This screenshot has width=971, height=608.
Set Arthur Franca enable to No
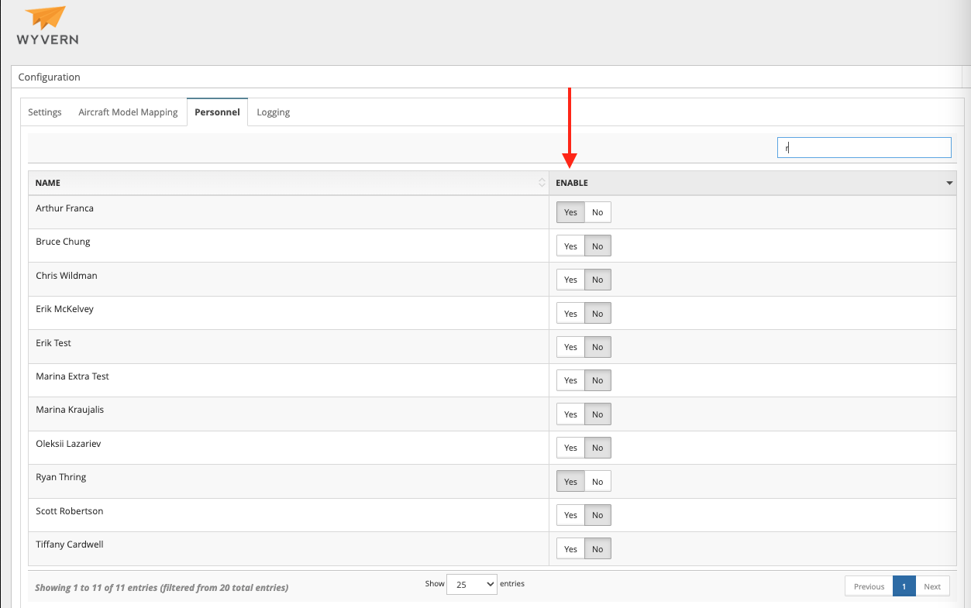[x=597, y=212]
